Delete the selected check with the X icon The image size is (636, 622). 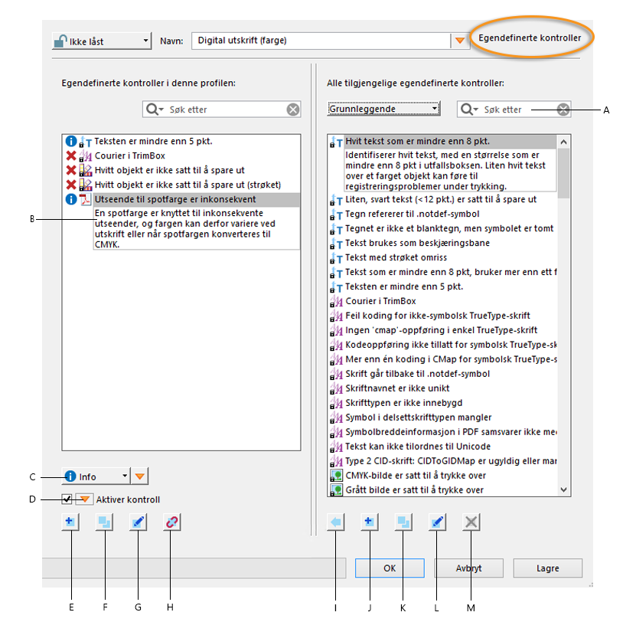point(470,522)
